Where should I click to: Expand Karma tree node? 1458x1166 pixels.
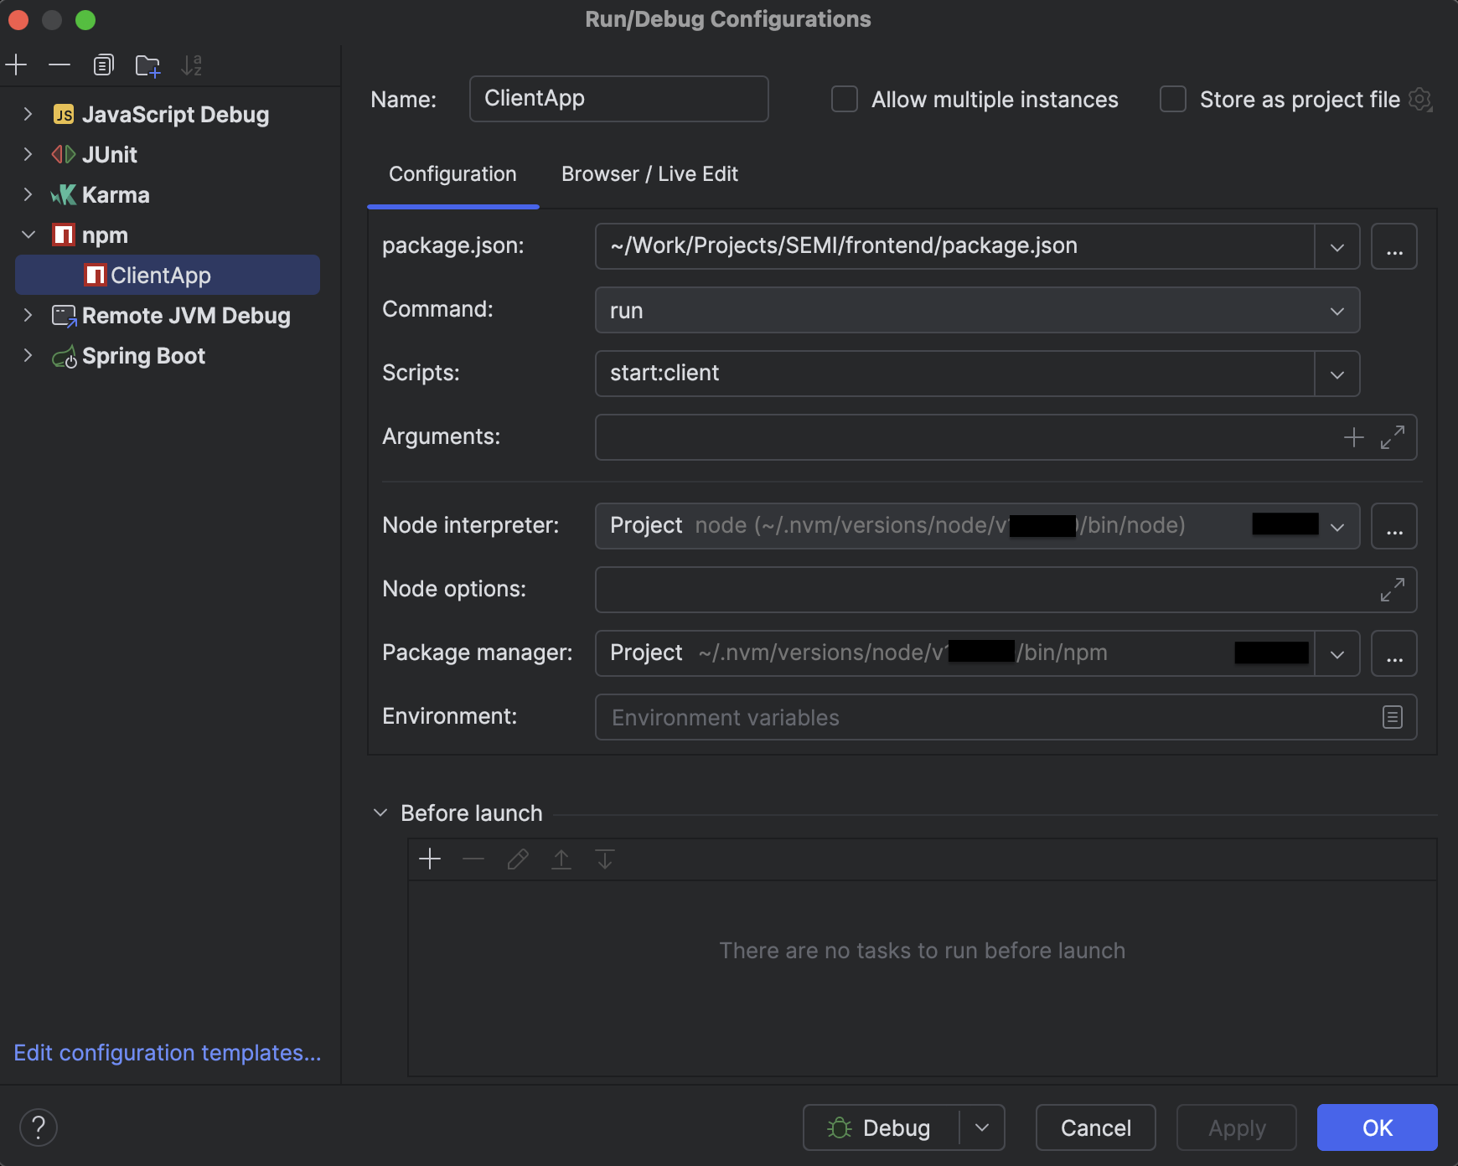pos(28,195)
